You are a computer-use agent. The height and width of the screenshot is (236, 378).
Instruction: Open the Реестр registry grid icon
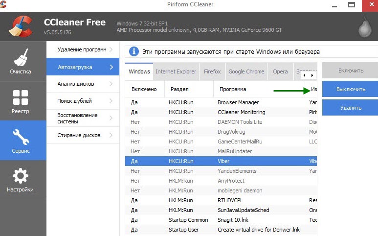(x=21, y=97)
